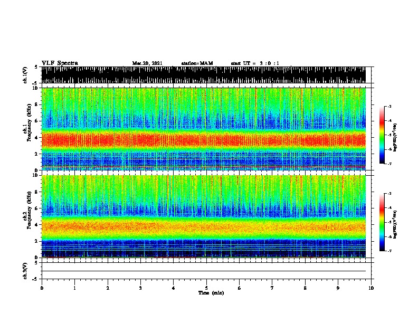Click the ch.2 "Frequency (kHz)" axis label
The height and width of the screenshot is (323, 418).
(x=29, y=210)
